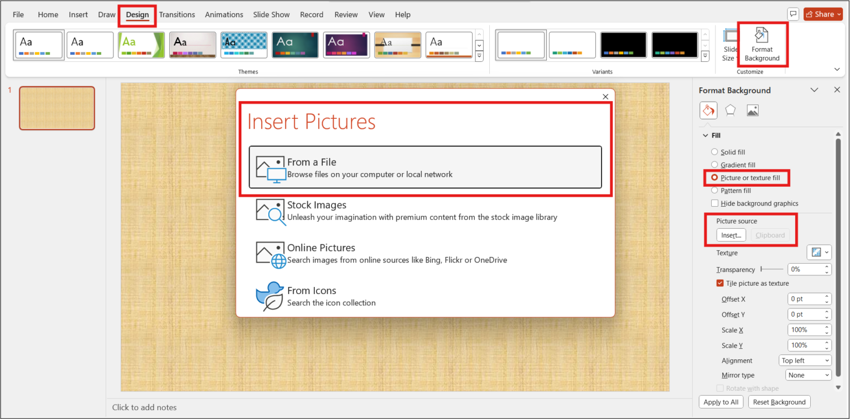Uncheck Tile picture as texture
The height and width of the screenshot is (419, 850).
click(720, 283)
